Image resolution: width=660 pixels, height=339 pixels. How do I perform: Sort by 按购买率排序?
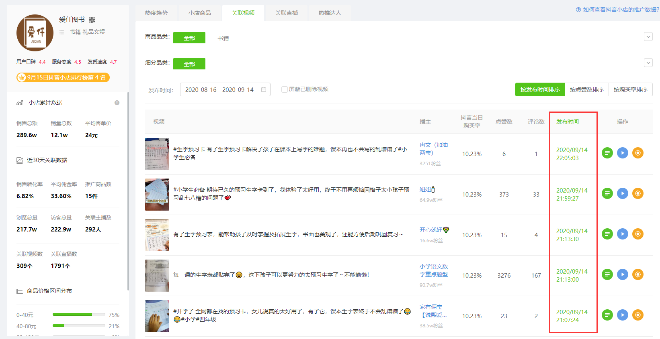tap(631, 89)
